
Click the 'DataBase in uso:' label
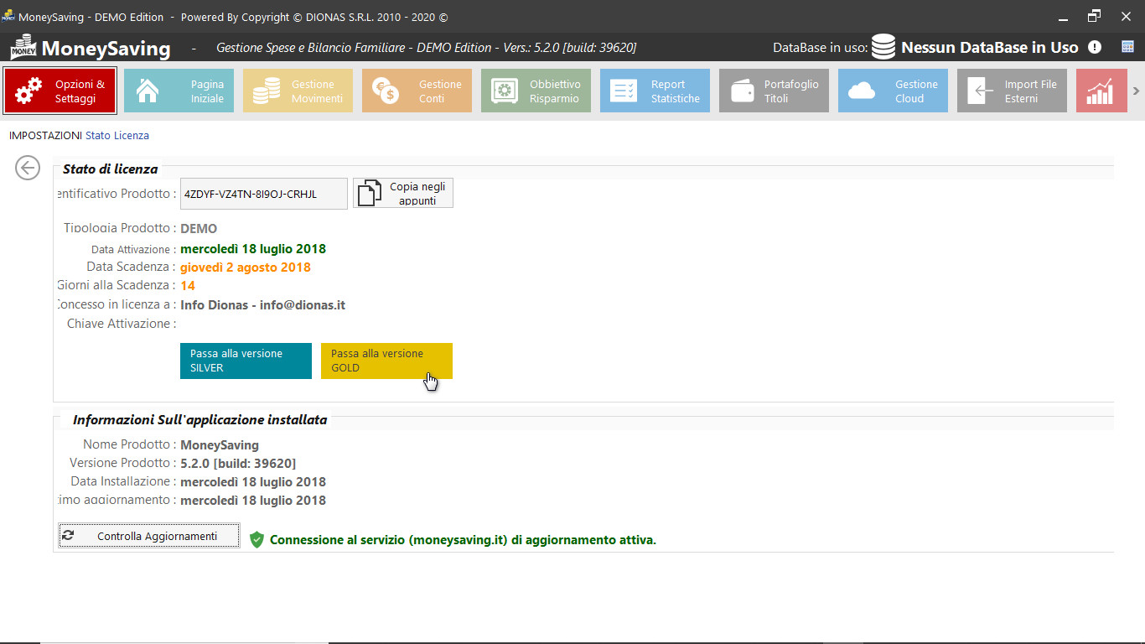[821, 48]
